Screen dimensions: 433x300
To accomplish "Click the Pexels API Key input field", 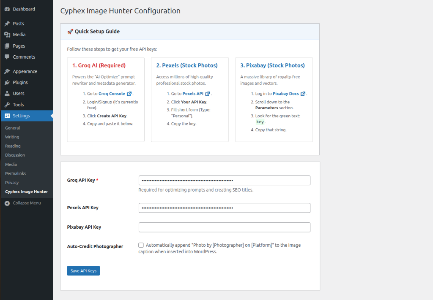I will pyautogui.click(x=224, y=208).
